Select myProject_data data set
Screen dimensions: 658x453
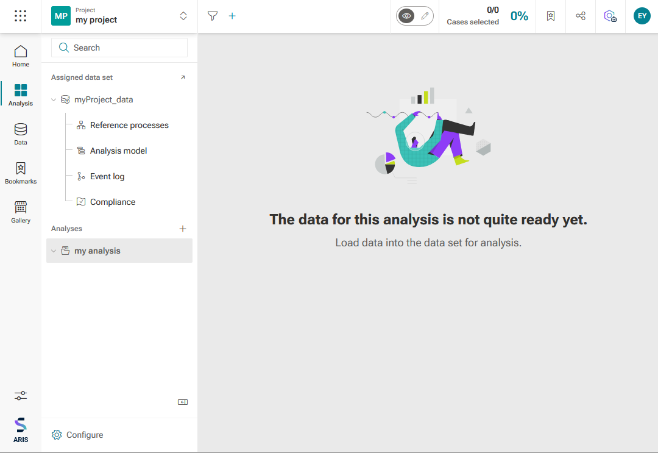tap(104, 99)
